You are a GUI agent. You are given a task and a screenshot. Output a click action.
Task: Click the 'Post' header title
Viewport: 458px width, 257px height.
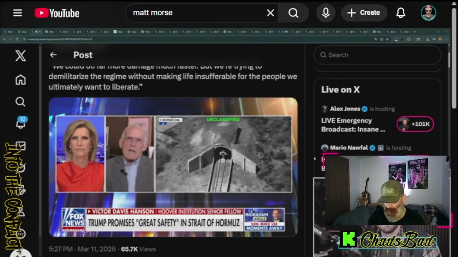(83, 55)
